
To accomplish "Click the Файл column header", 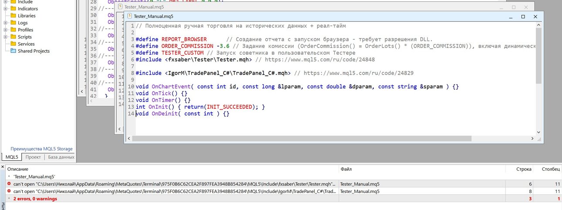I will click(x=346, y=169).
